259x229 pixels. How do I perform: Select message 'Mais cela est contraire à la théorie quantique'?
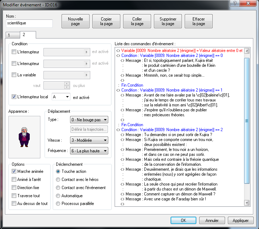coord(170,159)
